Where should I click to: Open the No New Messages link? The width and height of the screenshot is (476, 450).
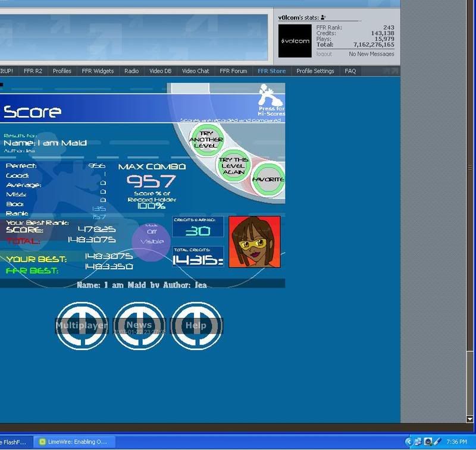371,54
